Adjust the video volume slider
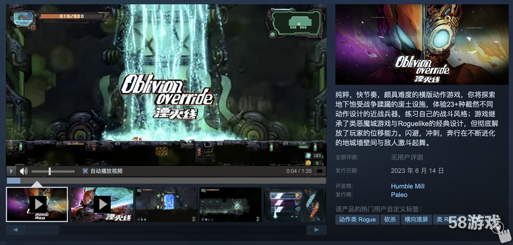Screen dimensions: 513x245 point(50,171)
